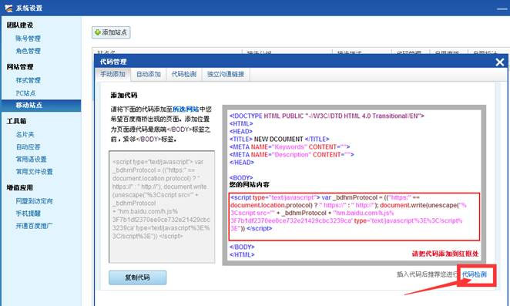Click the 请把代码添加到红框处 note

pyautogui.click(x=445, y=254)
